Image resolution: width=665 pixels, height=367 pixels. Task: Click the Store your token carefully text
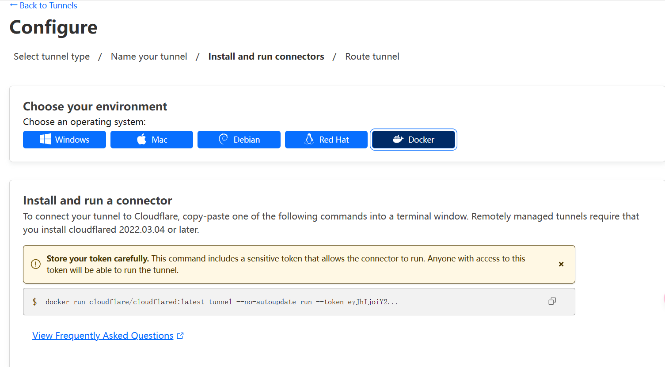[98, 259]
